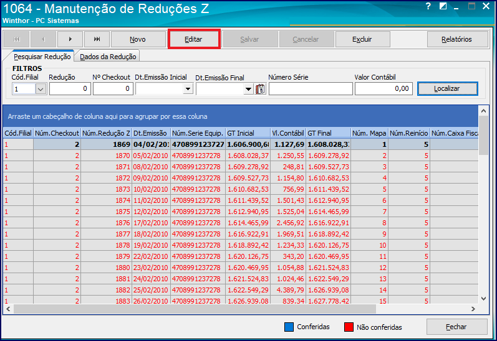Click the horizontal scrollbar right arrow
497x341 pixels.
473,309
